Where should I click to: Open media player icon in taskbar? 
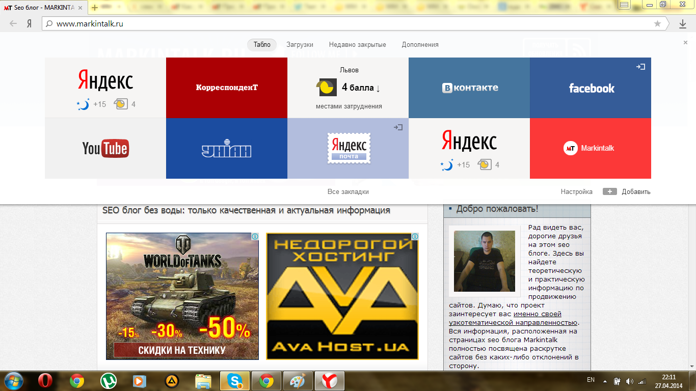139,381
